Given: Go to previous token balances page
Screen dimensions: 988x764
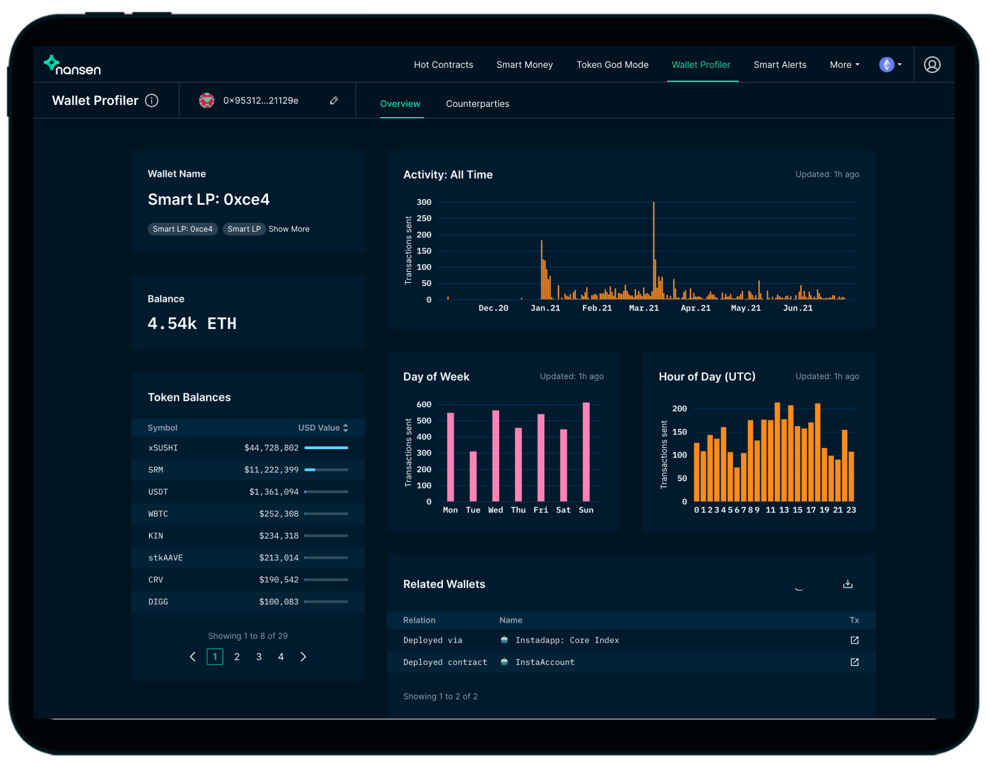Looking at the screenshot, I should point(193,657).
